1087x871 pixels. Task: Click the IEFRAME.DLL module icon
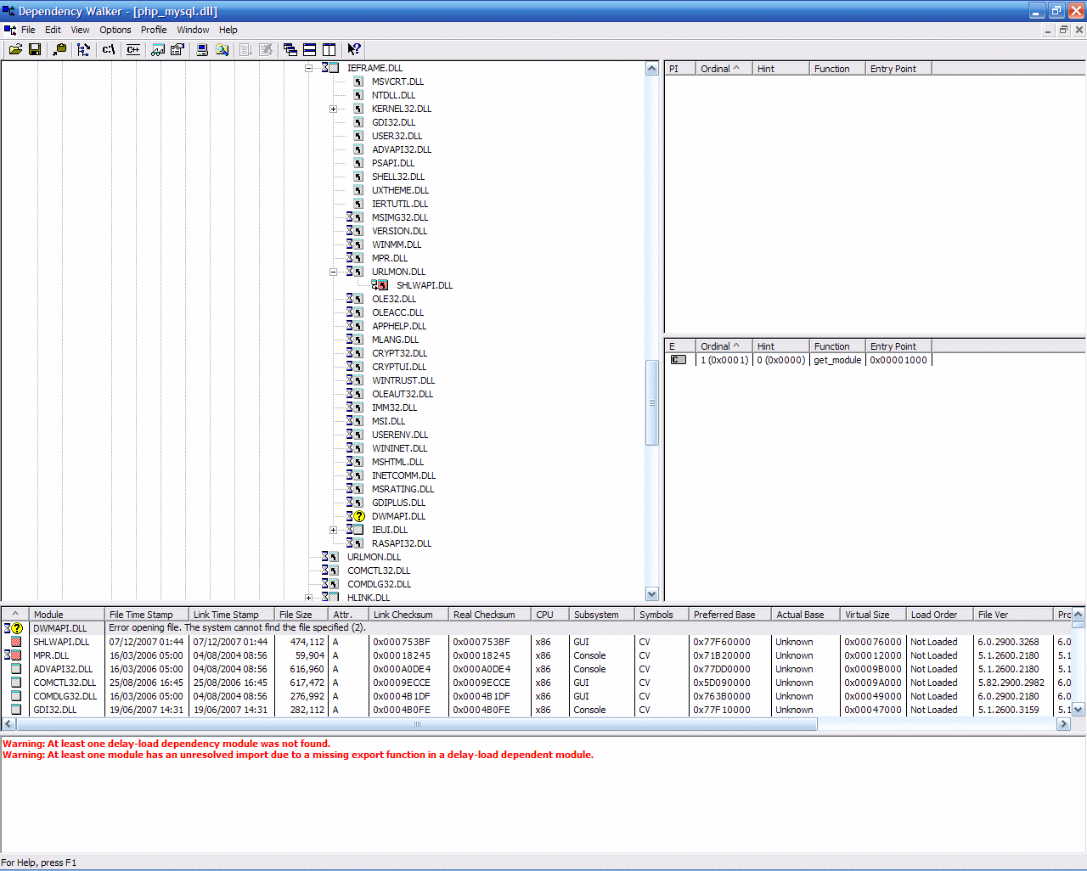point(334,68)
